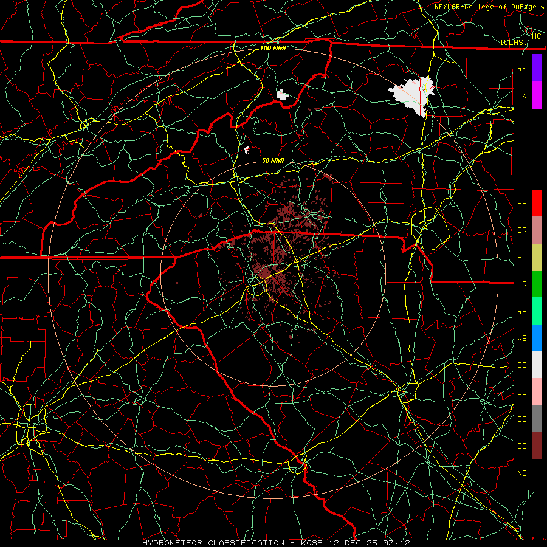Click the '[CLAS]' legend unit label
This screenshot has height=547, width=547.
[514, 42]
